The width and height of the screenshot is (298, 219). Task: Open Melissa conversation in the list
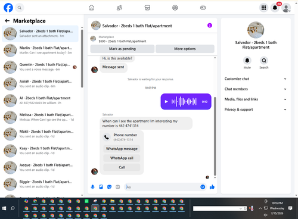[40, 117]
